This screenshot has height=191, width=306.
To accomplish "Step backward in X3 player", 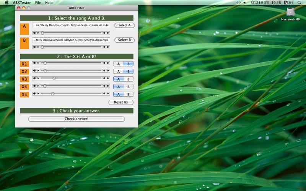I will coord(104,78).
